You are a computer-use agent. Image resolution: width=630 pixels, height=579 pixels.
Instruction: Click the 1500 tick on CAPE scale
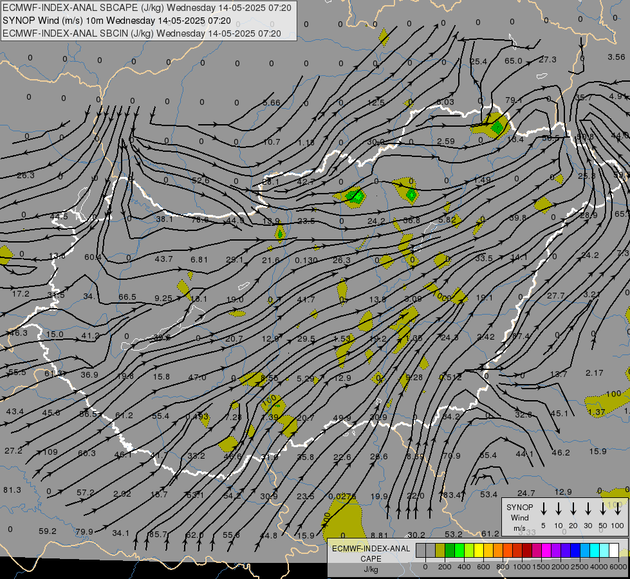(x=541, y=567)
